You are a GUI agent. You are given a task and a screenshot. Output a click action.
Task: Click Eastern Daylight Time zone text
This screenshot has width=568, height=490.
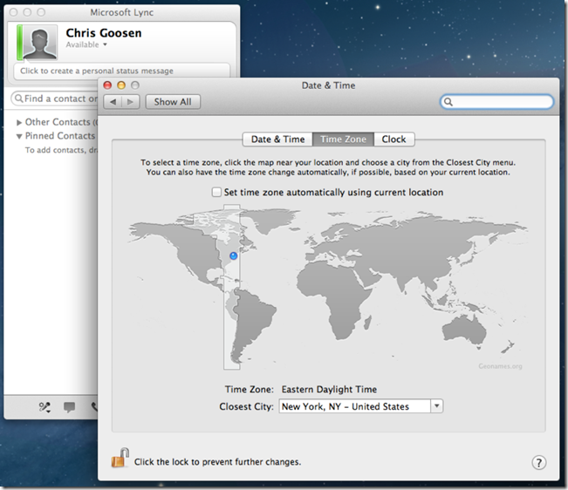[x=329, y=390]
